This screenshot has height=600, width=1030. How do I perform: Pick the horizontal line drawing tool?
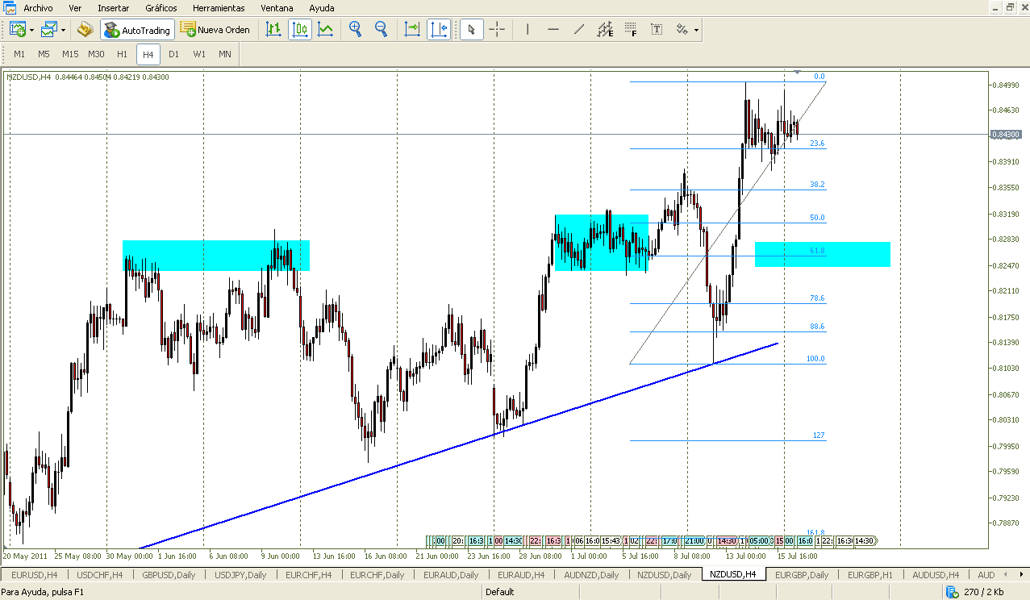pyautogui.click(x=553, y=30)
